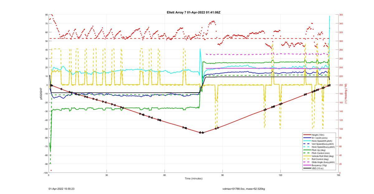Click the black VBD line sample in legend
Viewport: 374px width, 194px height.
pyautogui.click(x=307, y=168)
